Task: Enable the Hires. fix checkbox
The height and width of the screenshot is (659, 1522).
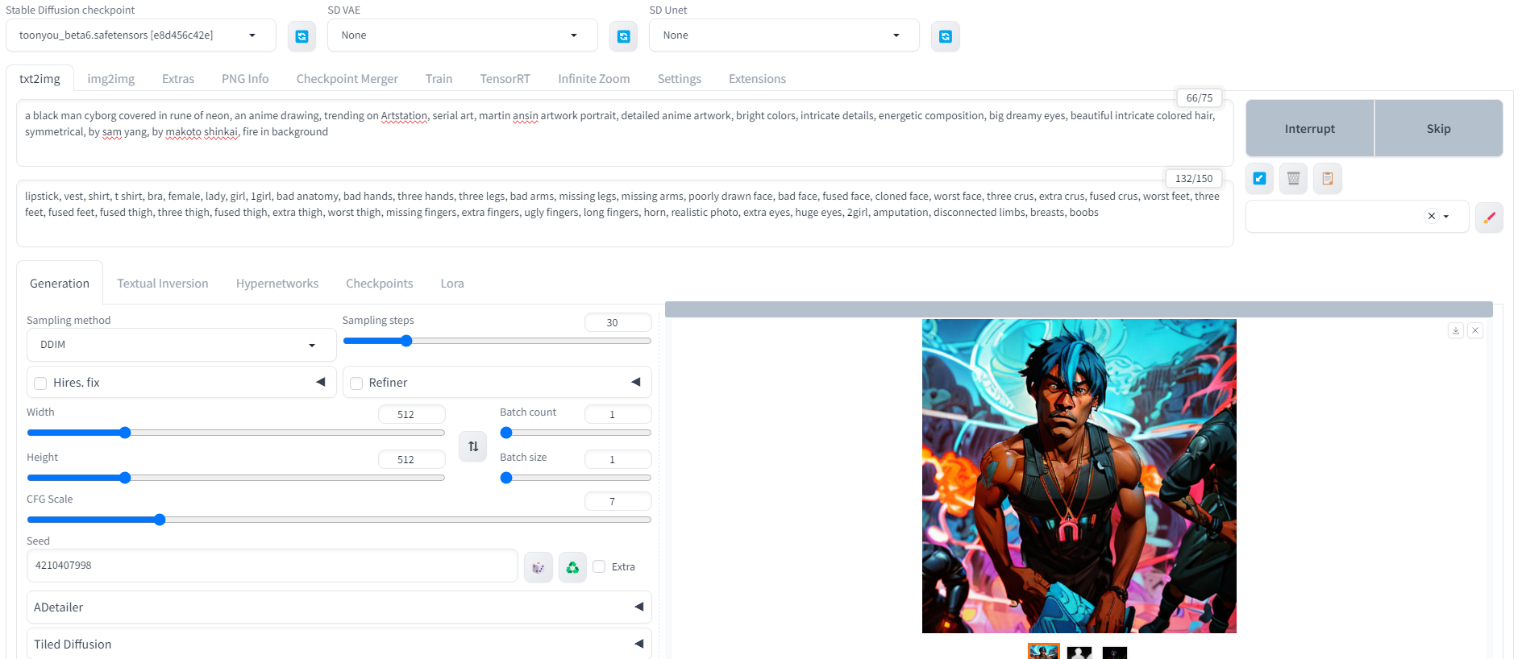Action: (40, 383)
